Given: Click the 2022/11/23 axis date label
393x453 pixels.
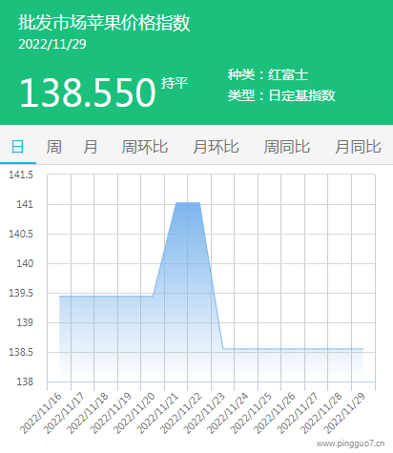Looking at the screenshot, I should coord(204,413).
